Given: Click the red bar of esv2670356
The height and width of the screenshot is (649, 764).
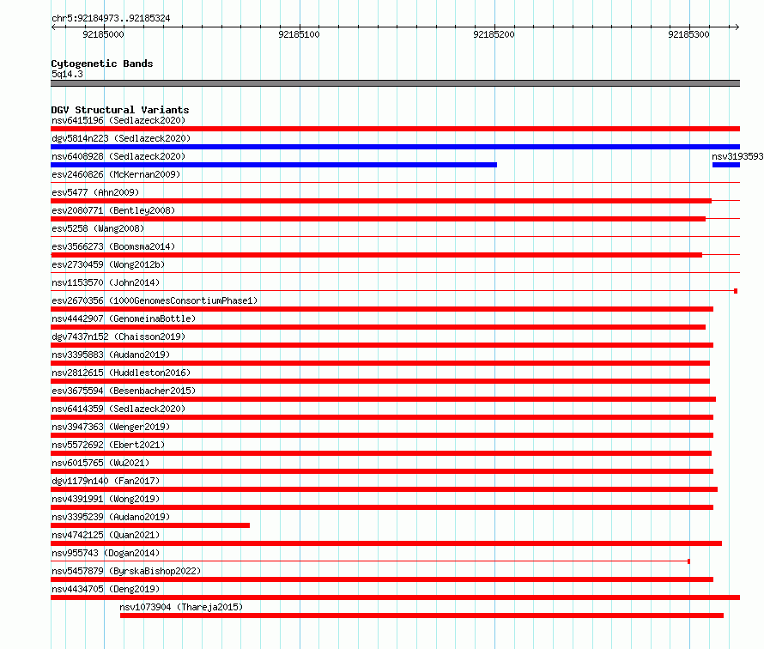Looking at the screenshot, I should click(382, 309).
